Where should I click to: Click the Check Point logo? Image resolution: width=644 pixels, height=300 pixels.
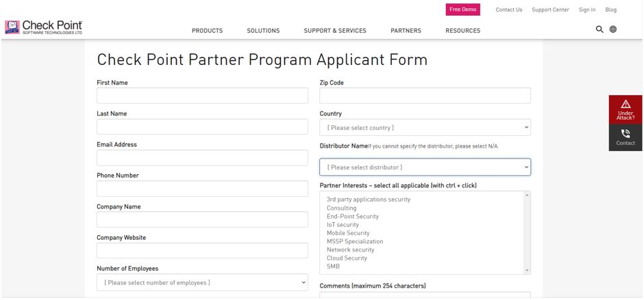coord(44,27)
